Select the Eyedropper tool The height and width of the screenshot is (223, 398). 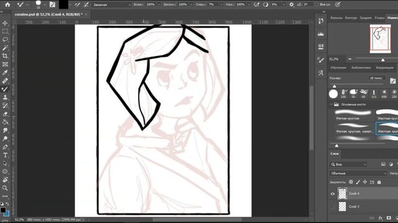click(x=5, y=72)
